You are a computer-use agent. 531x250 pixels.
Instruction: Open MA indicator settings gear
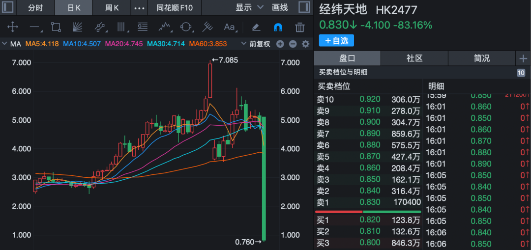click(x=306, y=44)
